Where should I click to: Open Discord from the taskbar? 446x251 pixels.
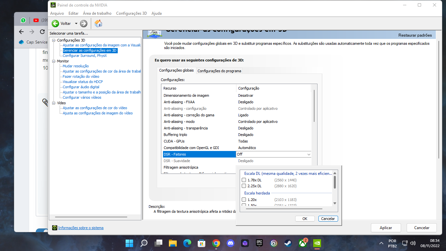pos(231,243)
